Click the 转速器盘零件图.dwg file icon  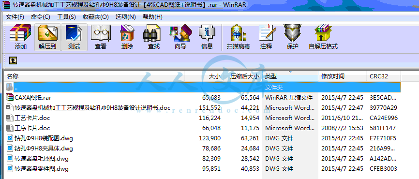click(10, 169)
